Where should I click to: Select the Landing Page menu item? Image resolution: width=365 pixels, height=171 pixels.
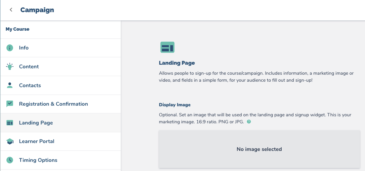pos(61,123)
